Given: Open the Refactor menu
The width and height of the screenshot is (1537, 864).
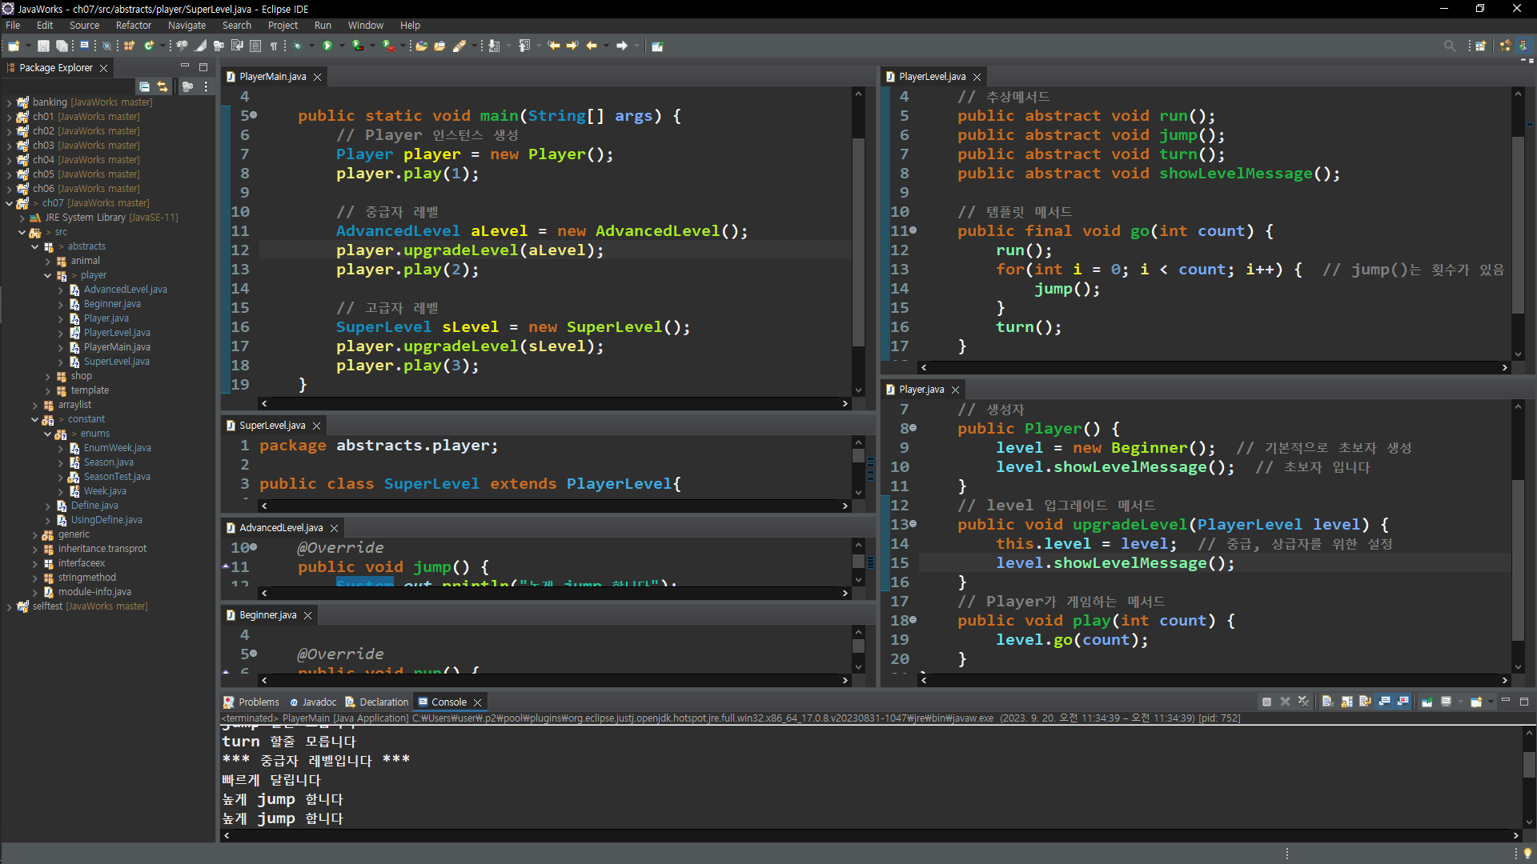Looking at the screenshot, I should 133,26.
